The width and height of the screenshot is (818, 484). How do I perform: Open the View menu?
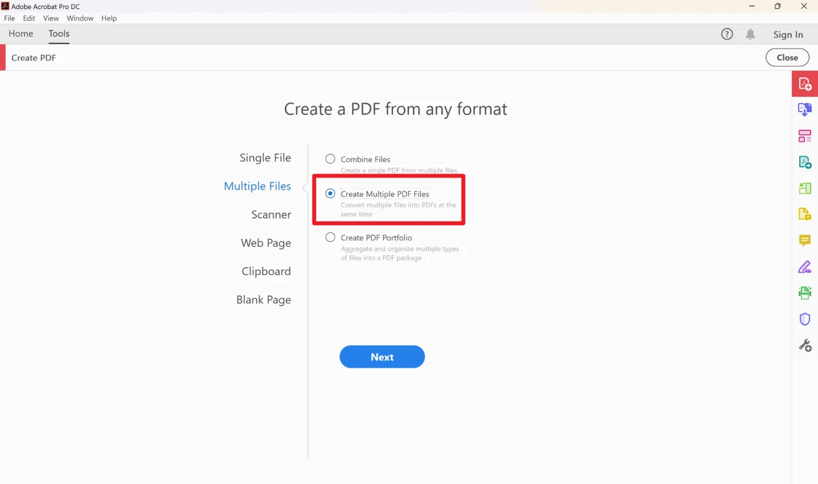pyautogui.click(x=50, y=18)
